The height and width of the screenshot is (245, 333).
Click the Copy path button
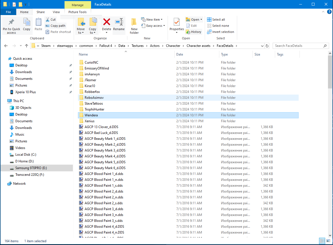55,26
